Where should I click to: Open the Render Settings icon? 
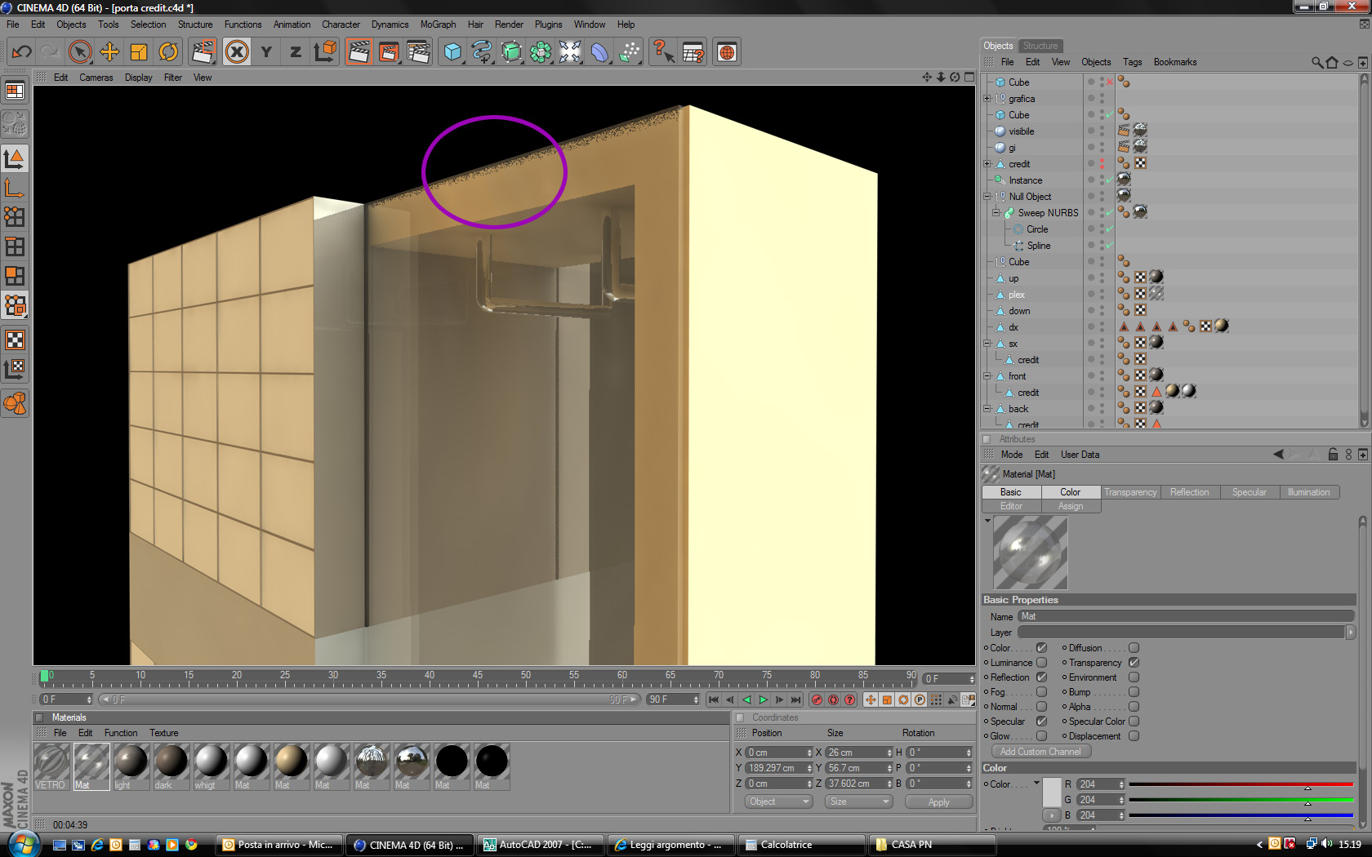(418, 52)
